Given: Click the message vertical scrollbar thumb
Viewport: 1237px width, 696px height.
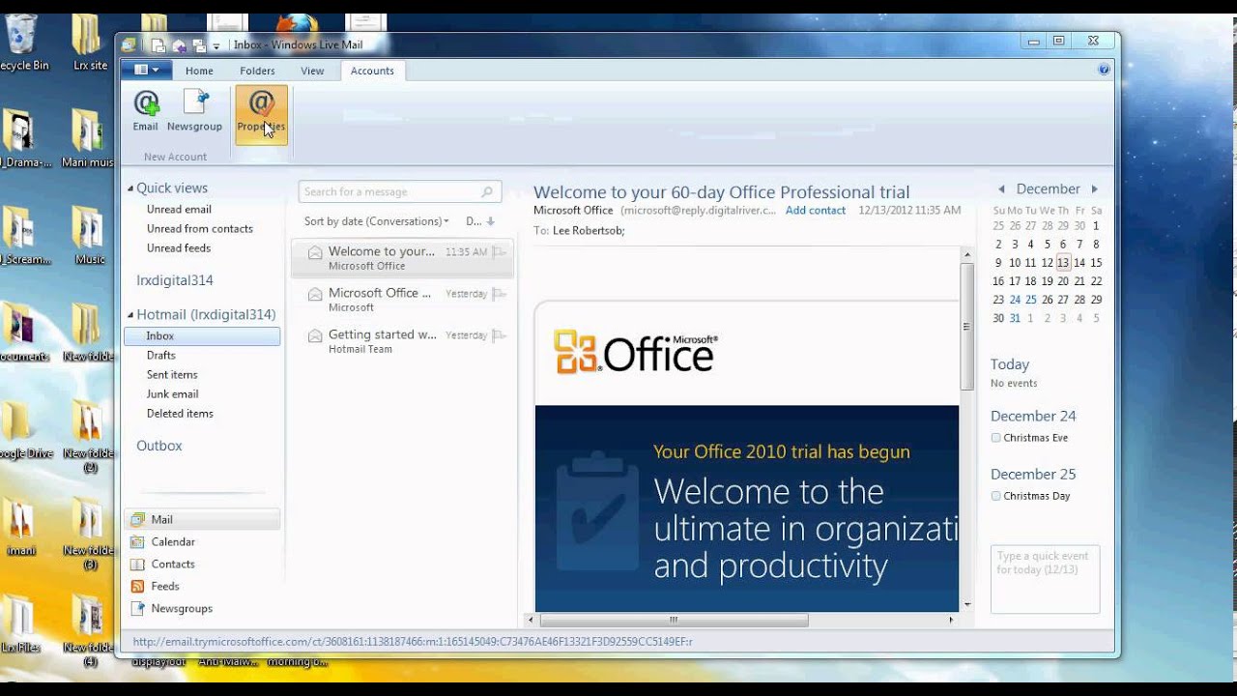Looking at the screenshot, I should [x=967, y=326].
